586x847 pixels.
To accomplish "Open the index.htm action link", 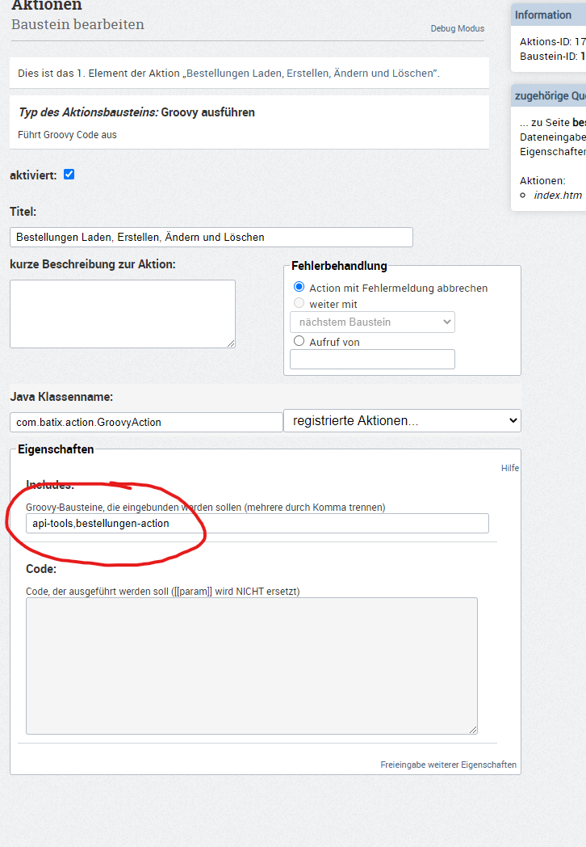I will 558,195.
